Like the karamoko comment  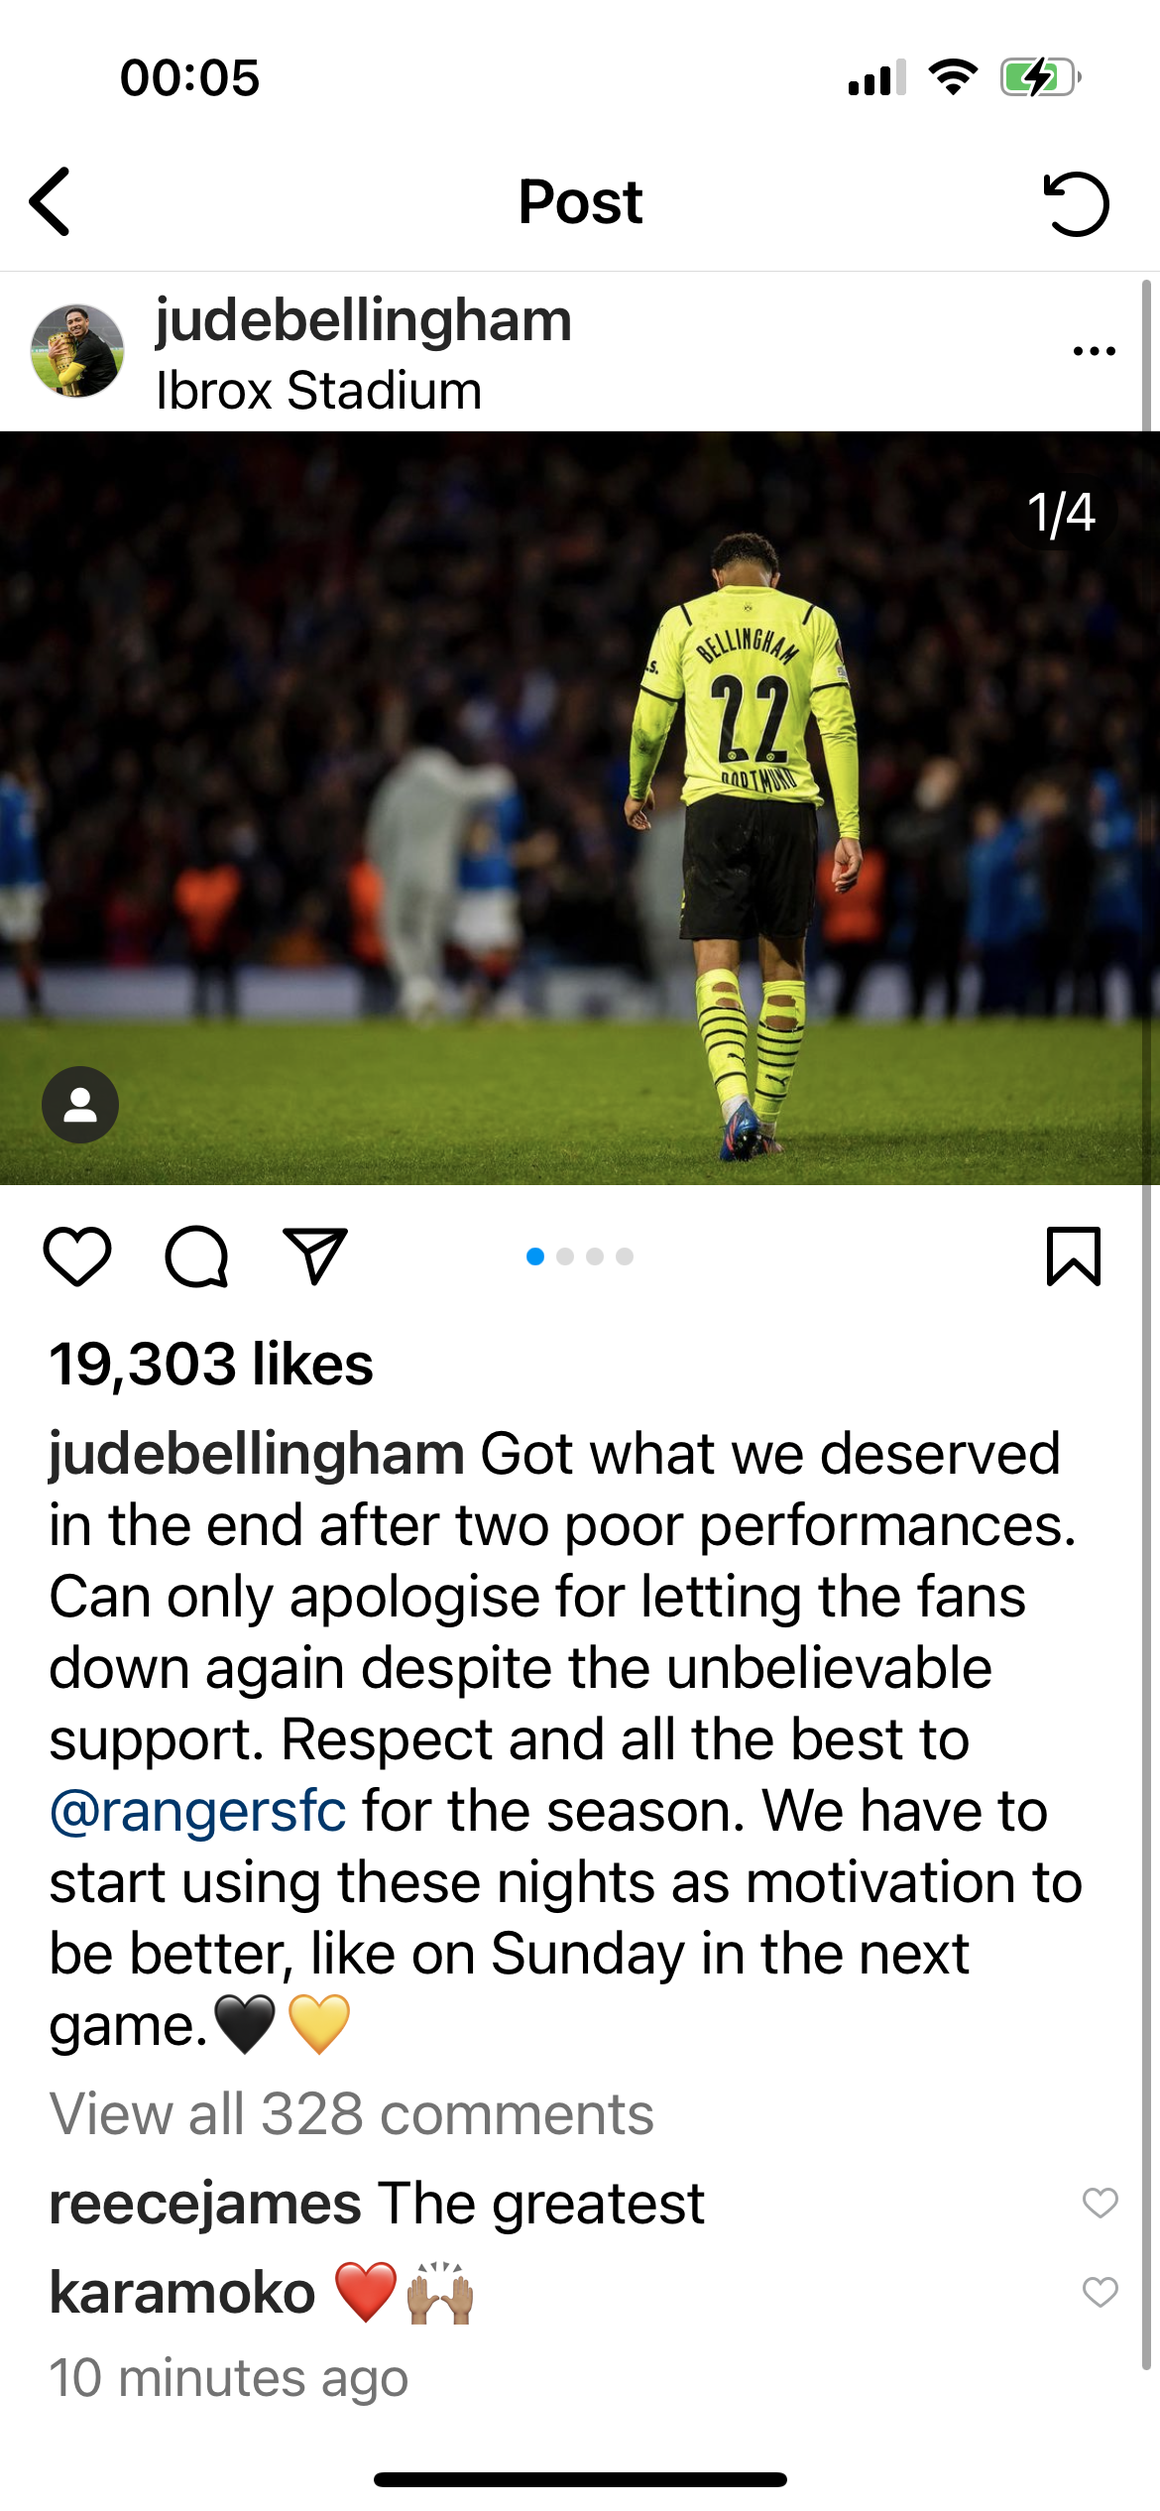point(1100,2292)
